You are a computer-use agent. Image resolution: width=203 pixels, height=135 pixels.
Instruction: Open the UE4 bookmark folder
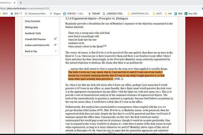tap(168, 14)
